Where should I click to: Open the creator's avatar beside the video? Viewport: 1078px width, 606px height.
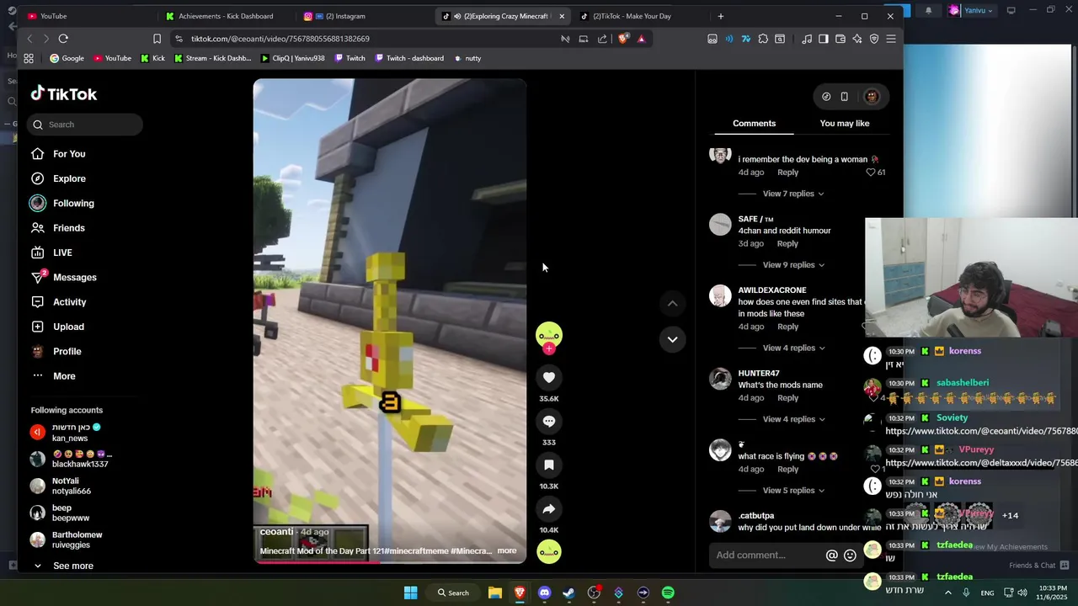click(548, 334)
